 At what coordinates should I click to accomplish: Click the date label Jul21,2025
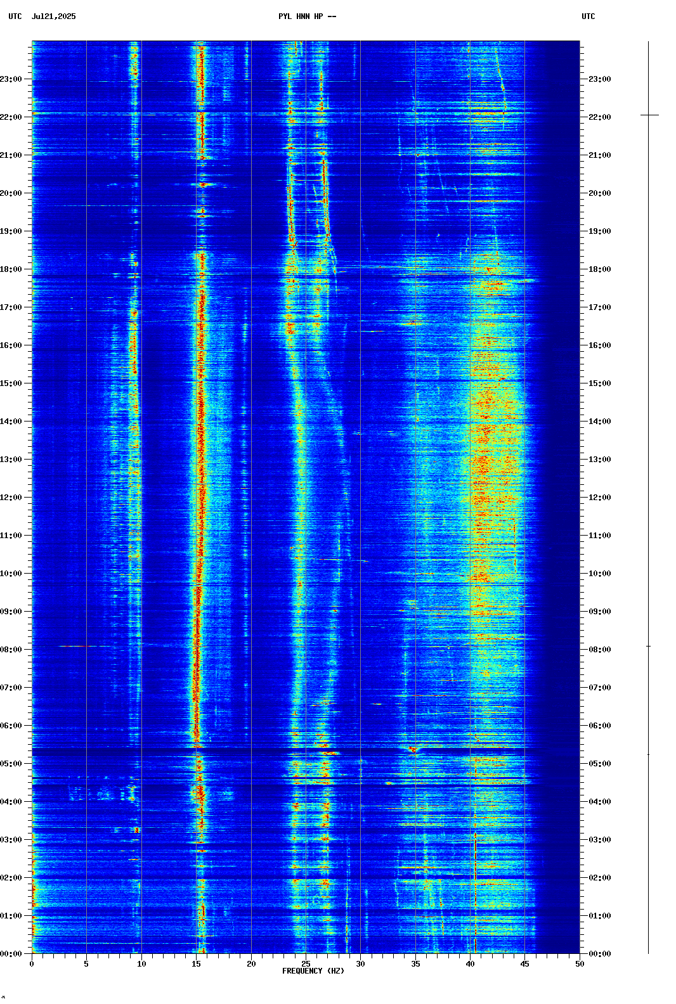click(53, 16)
